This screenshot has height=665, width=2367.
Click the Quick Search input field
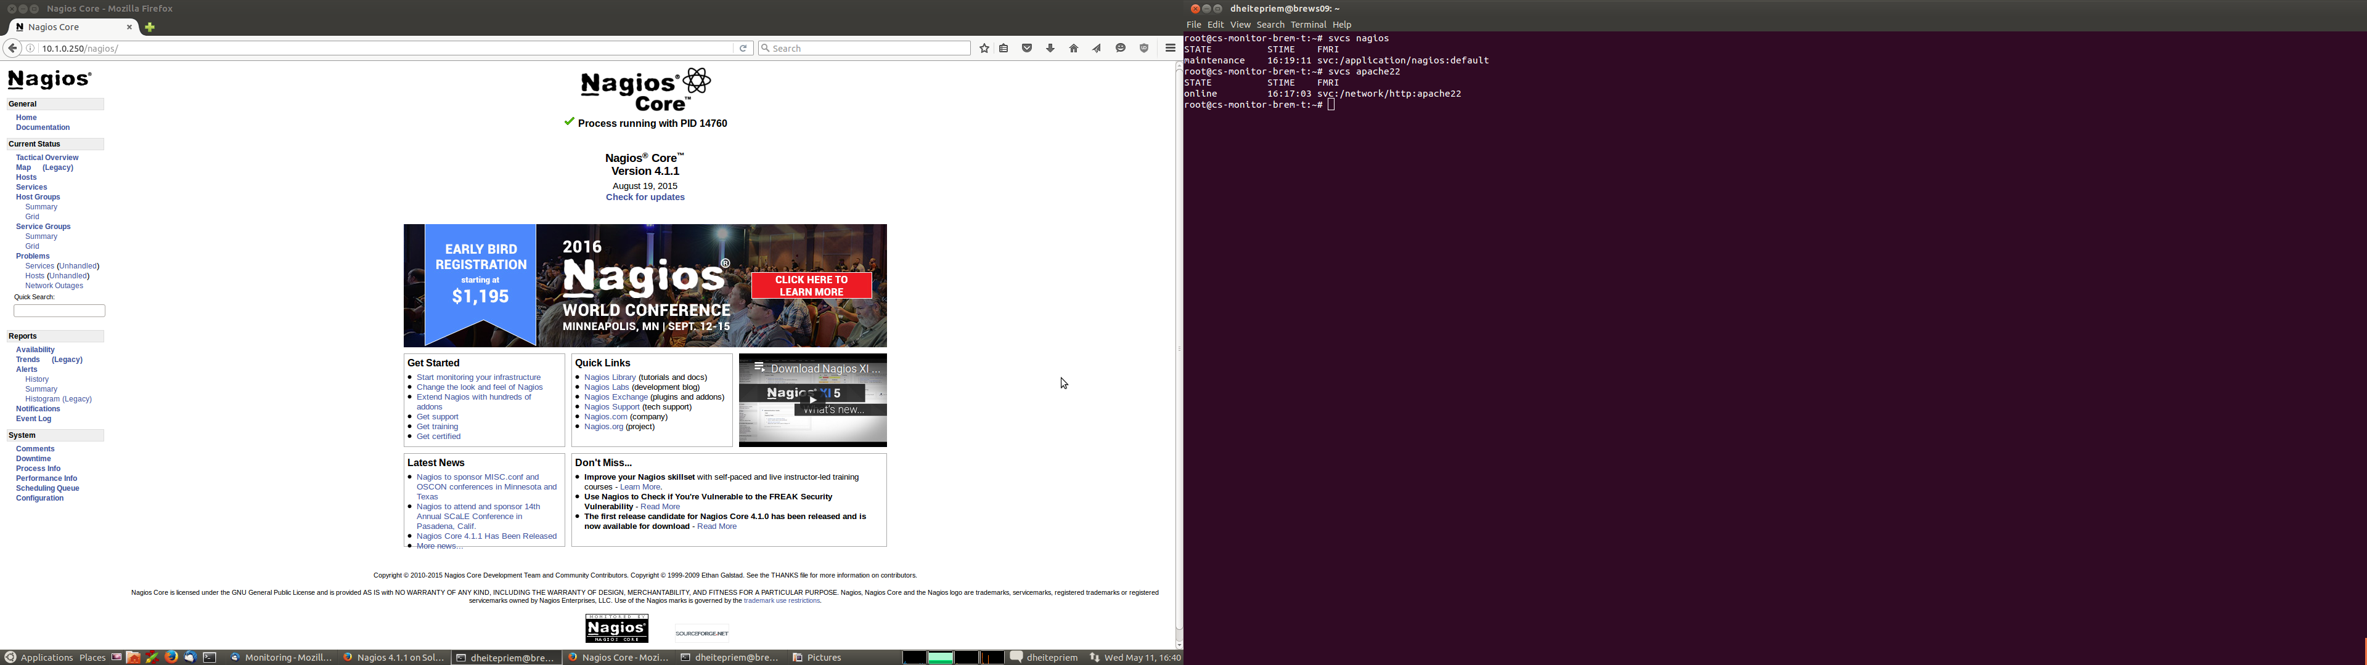coord(59,312)
